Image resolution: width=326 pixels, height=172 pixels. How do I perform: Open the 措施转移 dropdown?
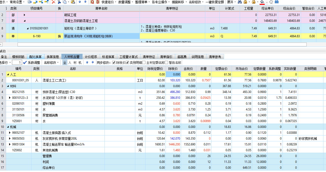[179, 2]
